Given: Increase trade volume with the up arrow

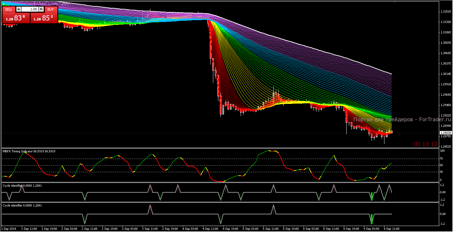Looking at the screenshot, I should [41, 9].
